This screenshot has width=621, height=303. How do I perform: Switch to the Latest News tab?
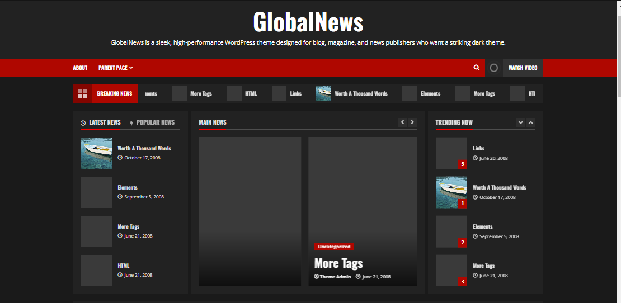[x=101, y=122]
